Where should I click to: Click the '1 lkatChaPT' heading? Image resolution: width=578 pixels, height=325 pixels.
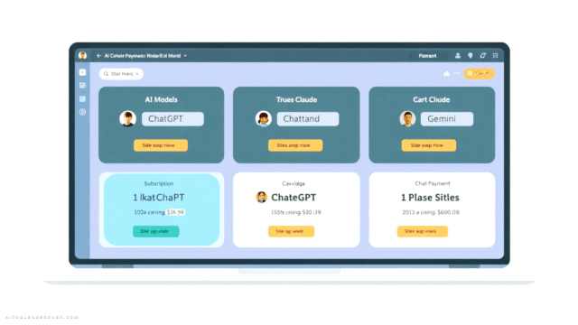coord(159,198)
